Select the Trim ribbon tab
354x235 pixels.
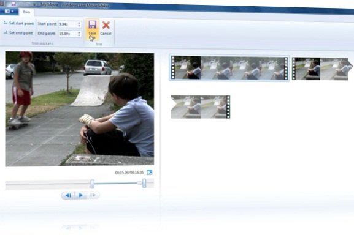(26, 12)
